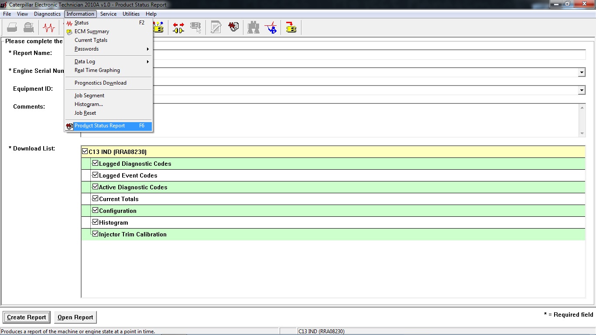Click the Disconnect toolbar icon with red arrows
This screenshot has height=335, width=596.
[178, 27]
